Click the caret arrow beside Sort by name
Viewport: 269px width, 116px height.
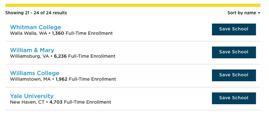coord(259,13)
